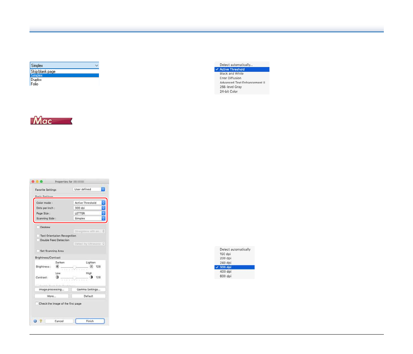Open the blue info icon
Screen dimensions: 413x354
[x=35, y=321]
